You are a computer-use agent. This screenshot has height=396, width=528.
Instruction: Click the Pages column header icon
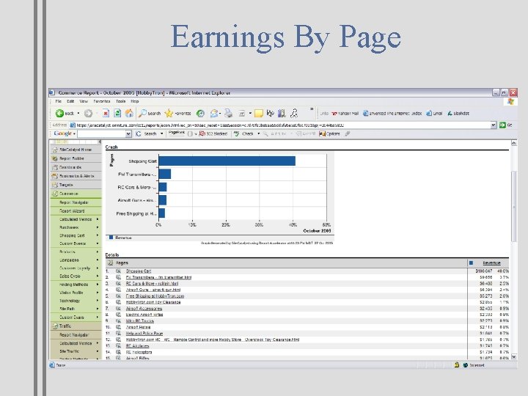(x=110, y=263)
